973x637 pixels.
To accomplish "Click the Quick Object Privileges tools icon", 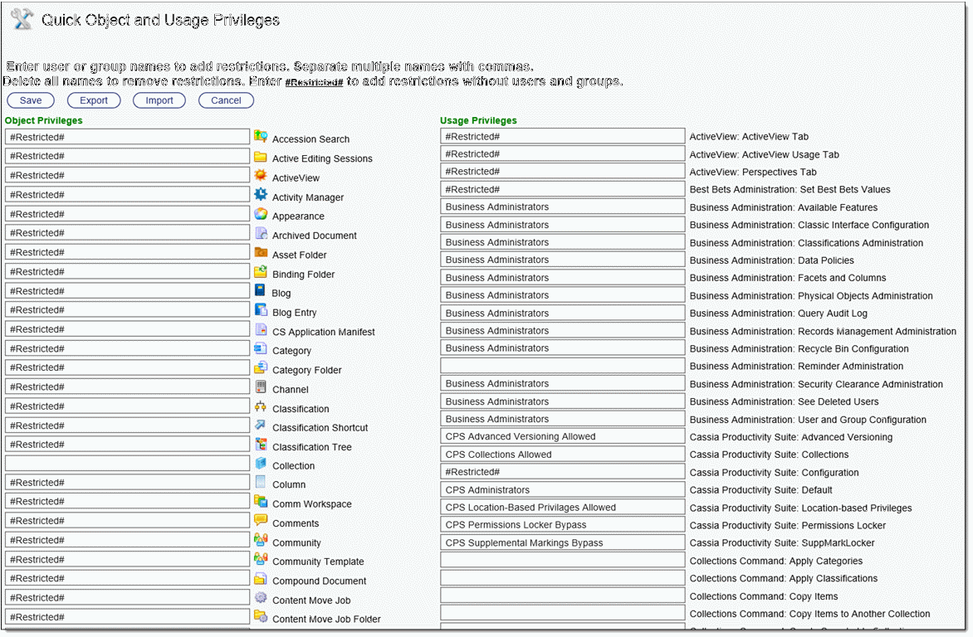I will pos(22,20).
